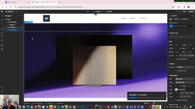Open the Position Static dropdown

tap(185, 67)
